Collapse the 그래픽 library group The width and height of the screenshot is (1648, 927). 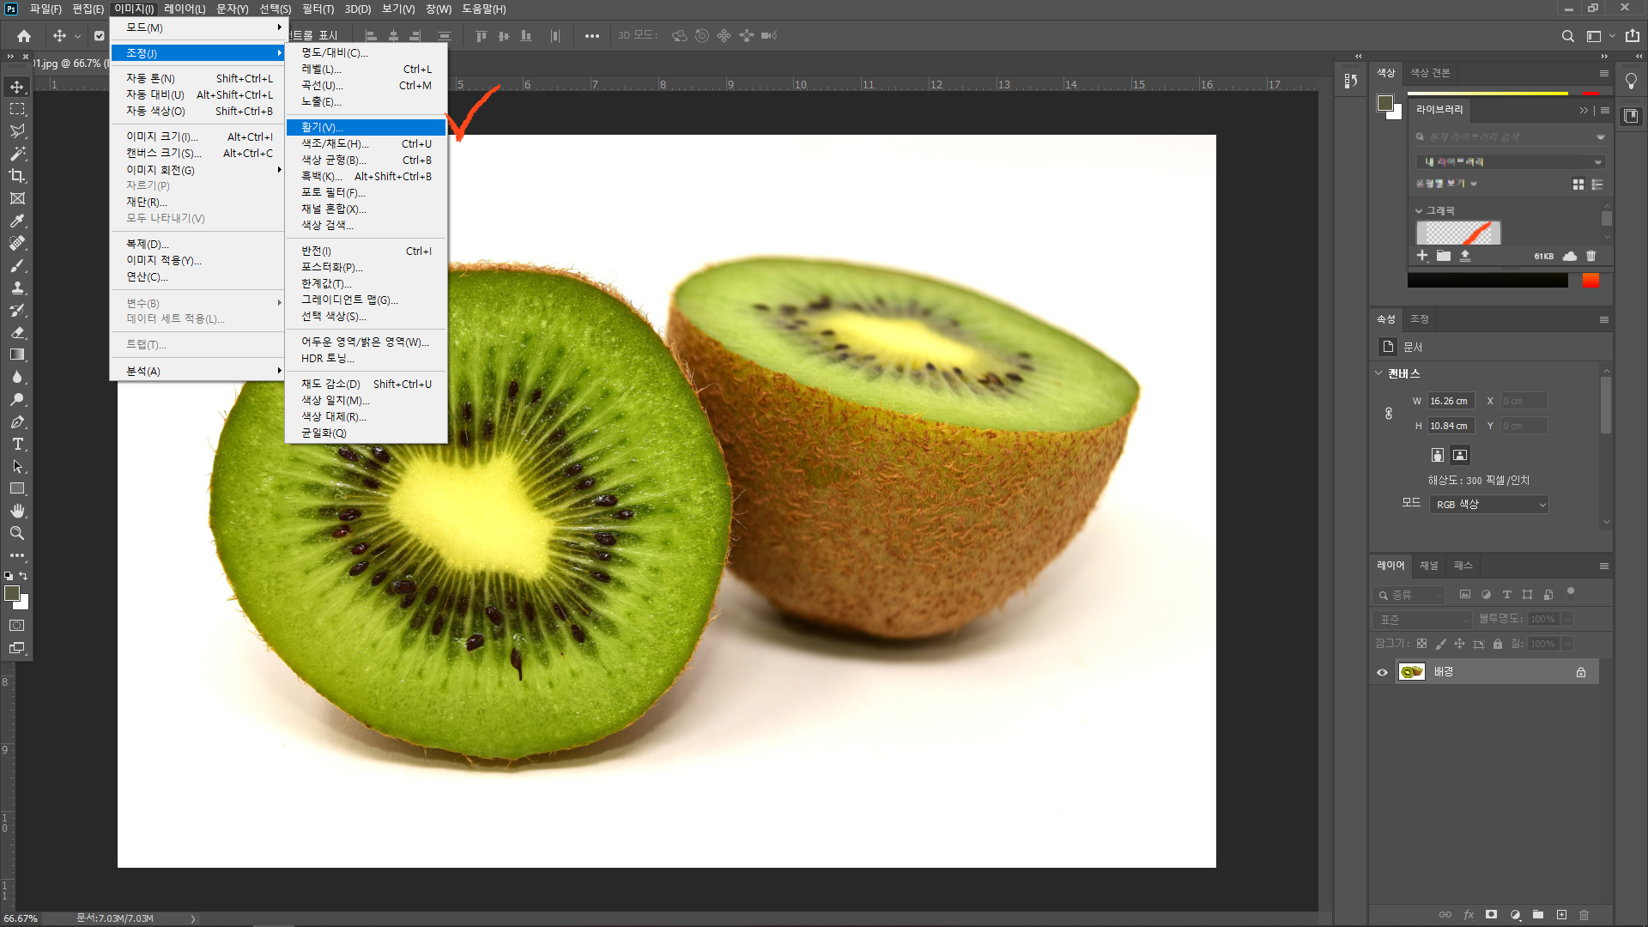(x=1419, y=210)
